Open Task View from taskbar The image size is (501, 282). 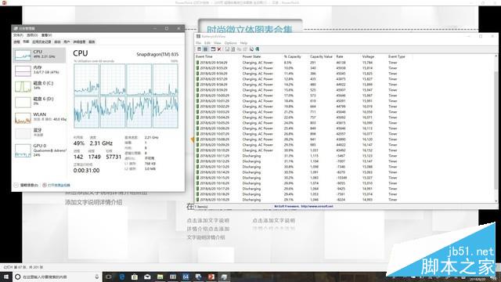tap(109, 277)
